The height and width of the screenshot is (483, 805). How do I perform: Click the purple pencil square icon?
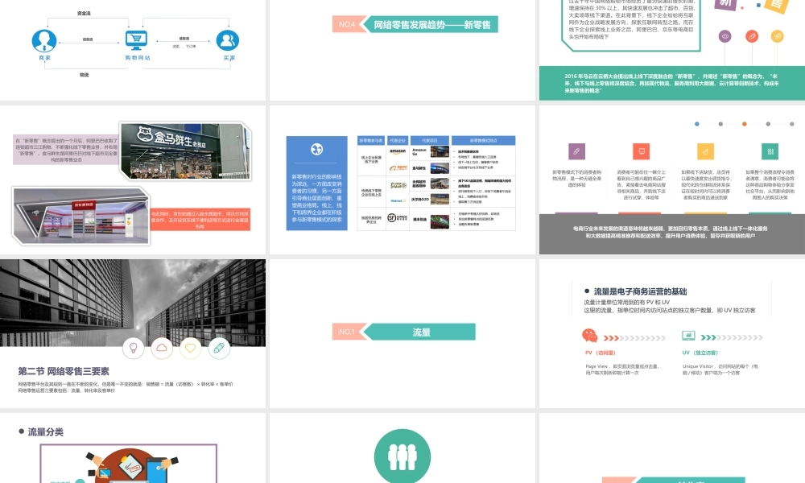576,151
